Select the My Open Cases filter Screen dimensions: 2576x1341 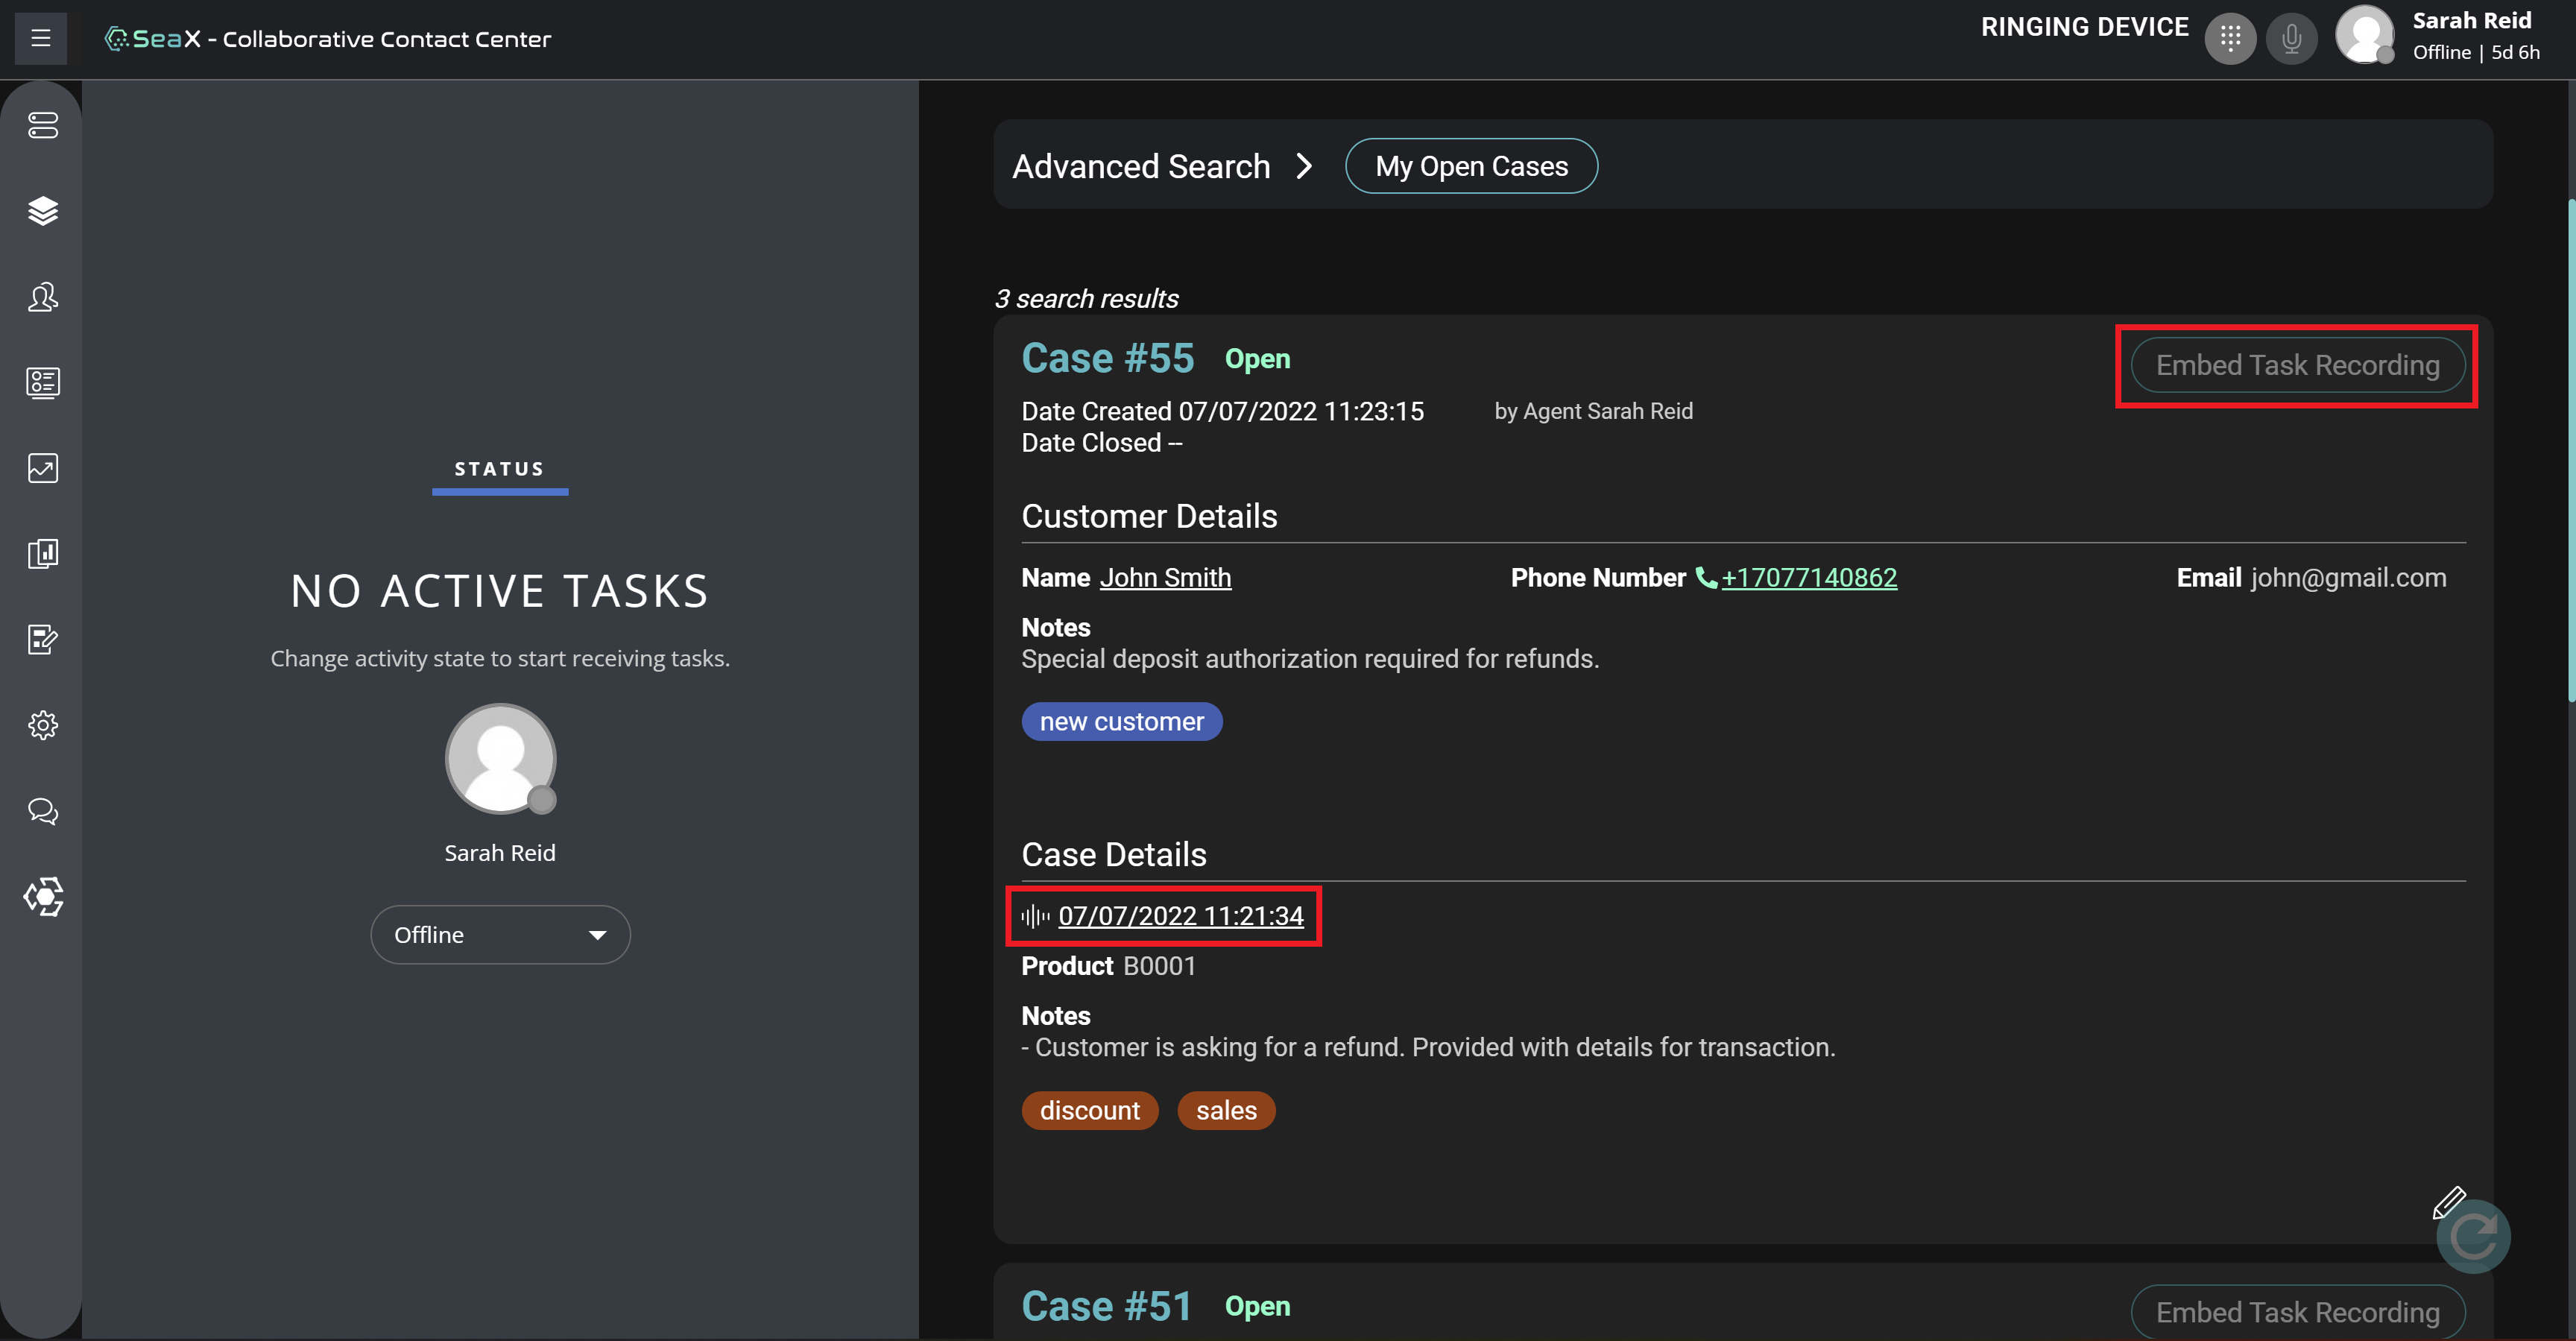pos(1471,166)
